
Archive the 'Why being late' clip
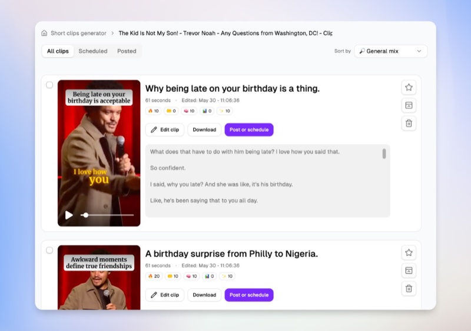click(409, 105)
